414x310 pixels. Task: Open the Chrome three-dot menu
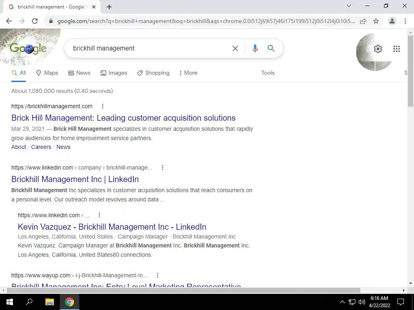[x=405, y=21]
